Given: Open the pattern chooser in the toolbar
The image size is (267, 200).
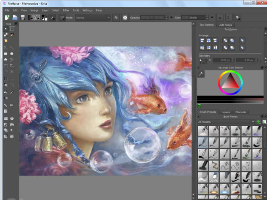Looking at the screenshot, I should [x=37, y=18].
